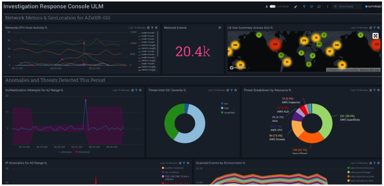Open the [From Panel] time range selector
384x186 pixels.
pyautogui.click(x=346, y=6)
